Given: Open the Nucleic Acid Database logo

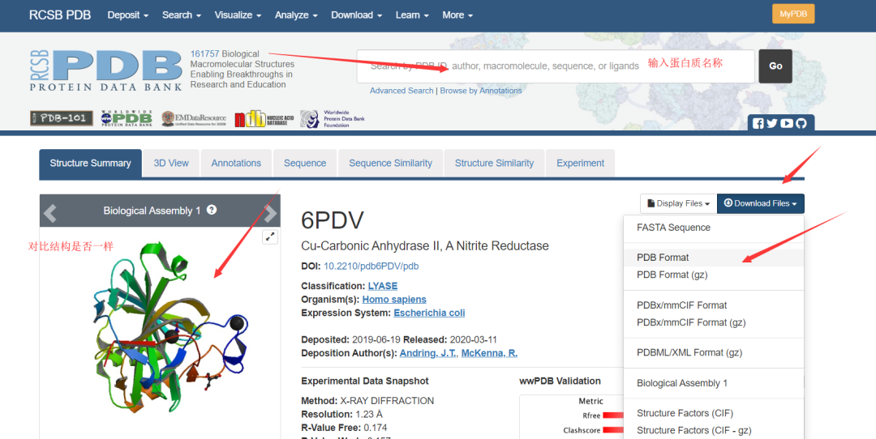Looking at the screenshot, I should point(264,118).
